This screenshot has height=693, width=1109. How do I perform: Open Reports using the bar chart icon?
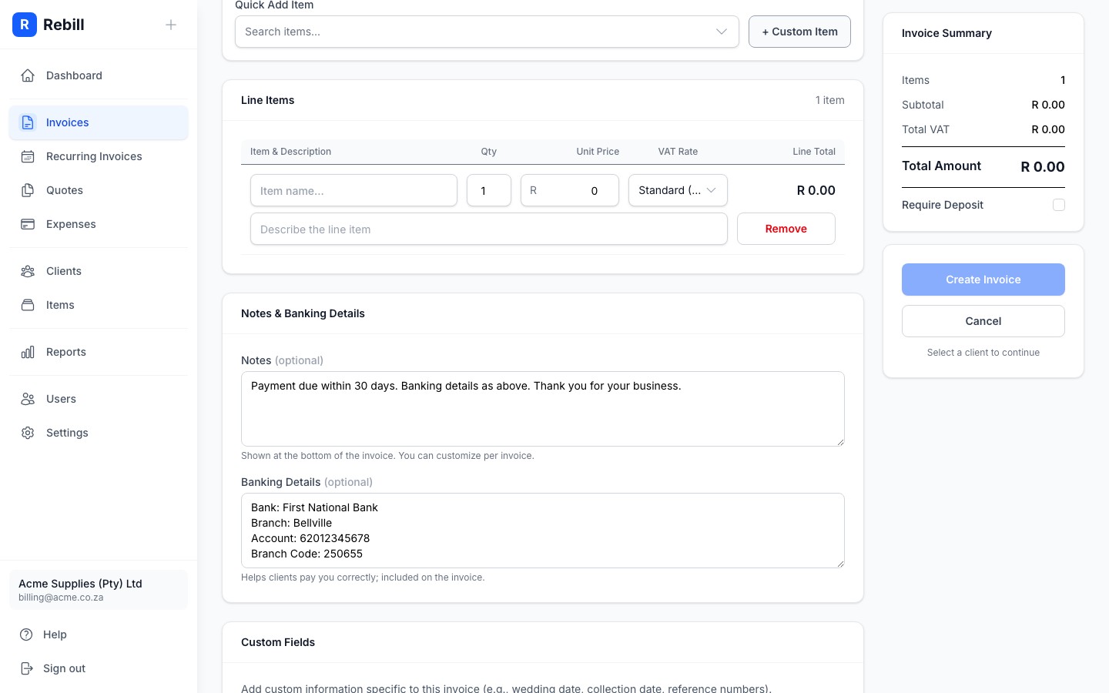28,352
